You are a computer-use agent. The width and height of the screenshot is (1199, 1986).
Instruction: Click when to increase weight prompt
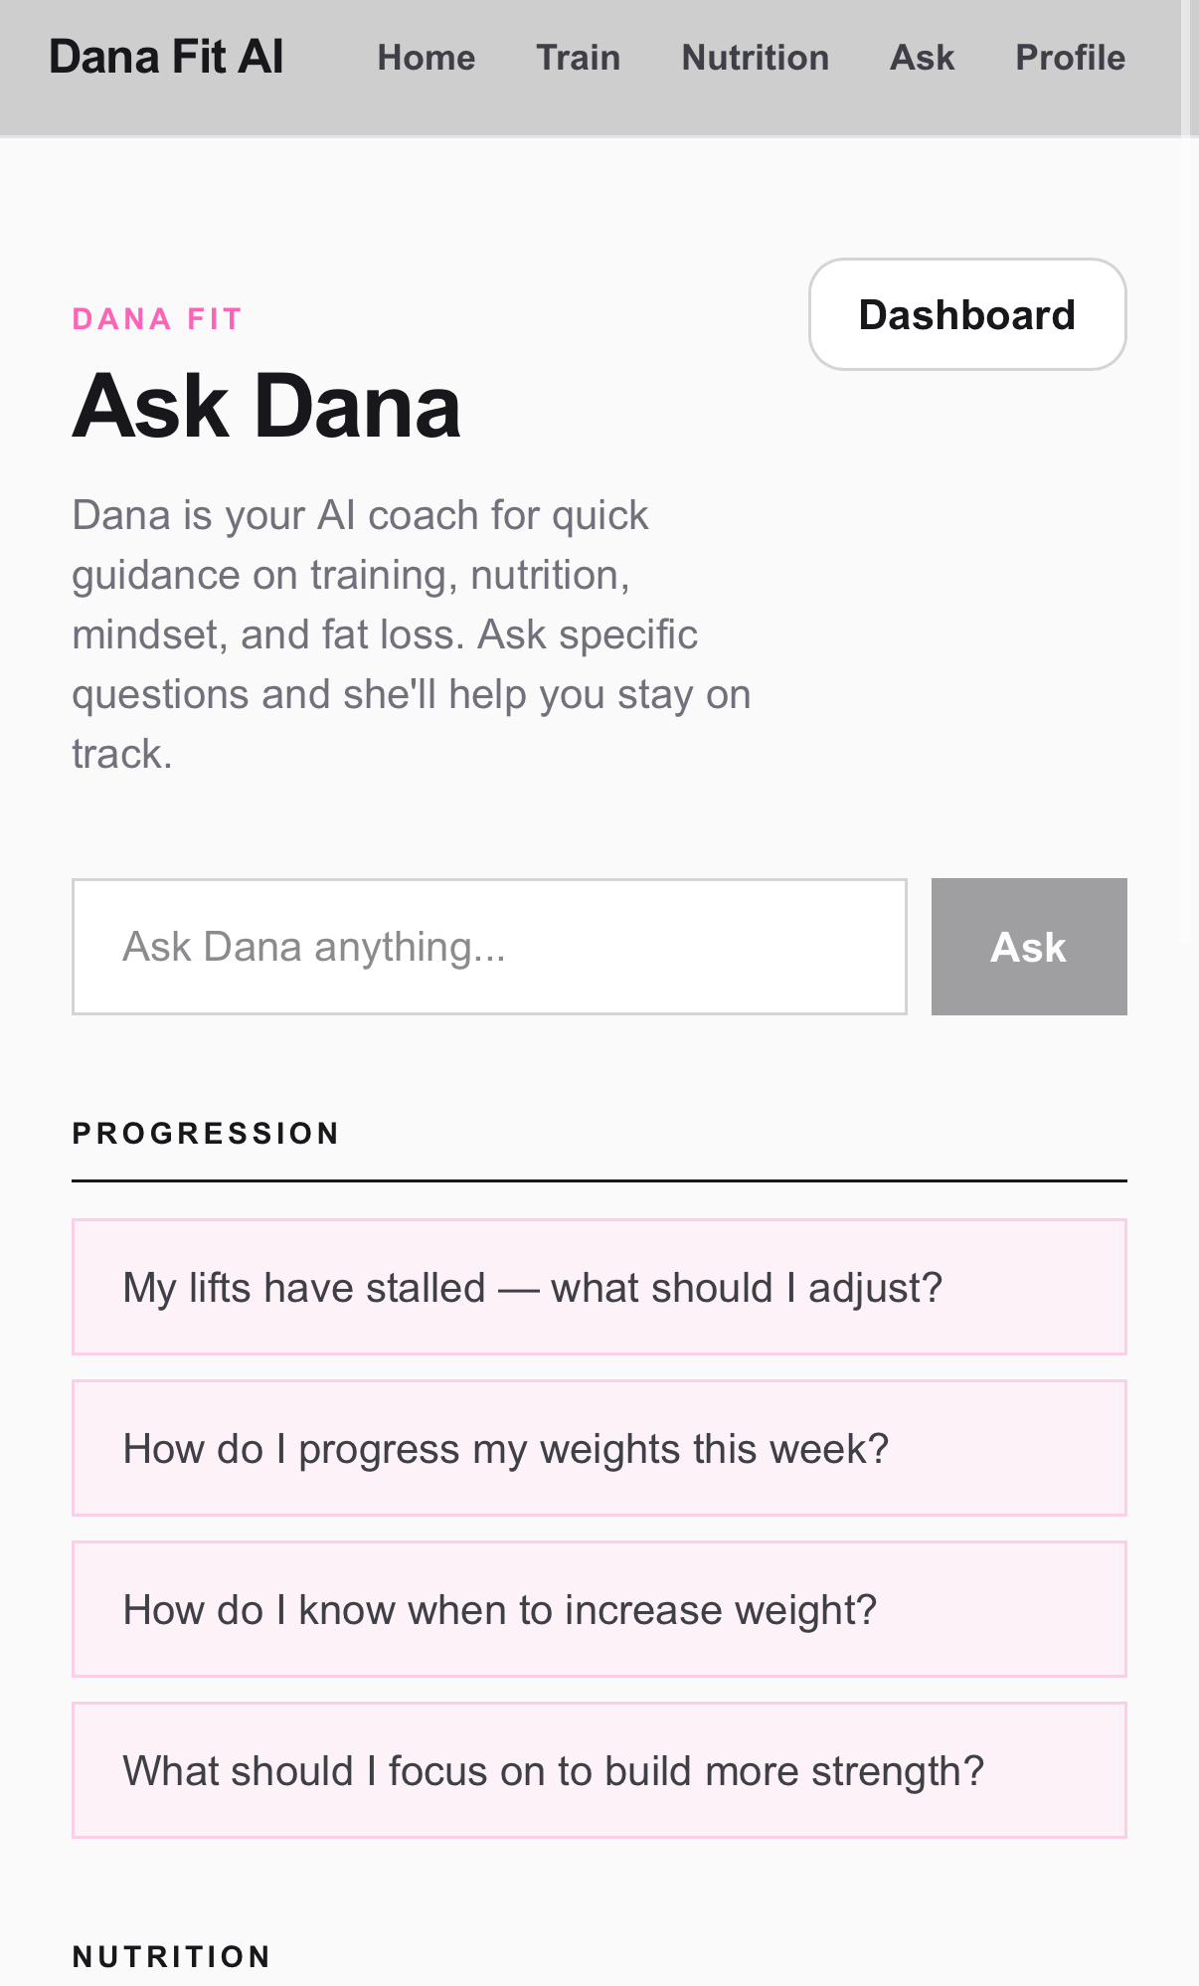(x=599, y=1609)
